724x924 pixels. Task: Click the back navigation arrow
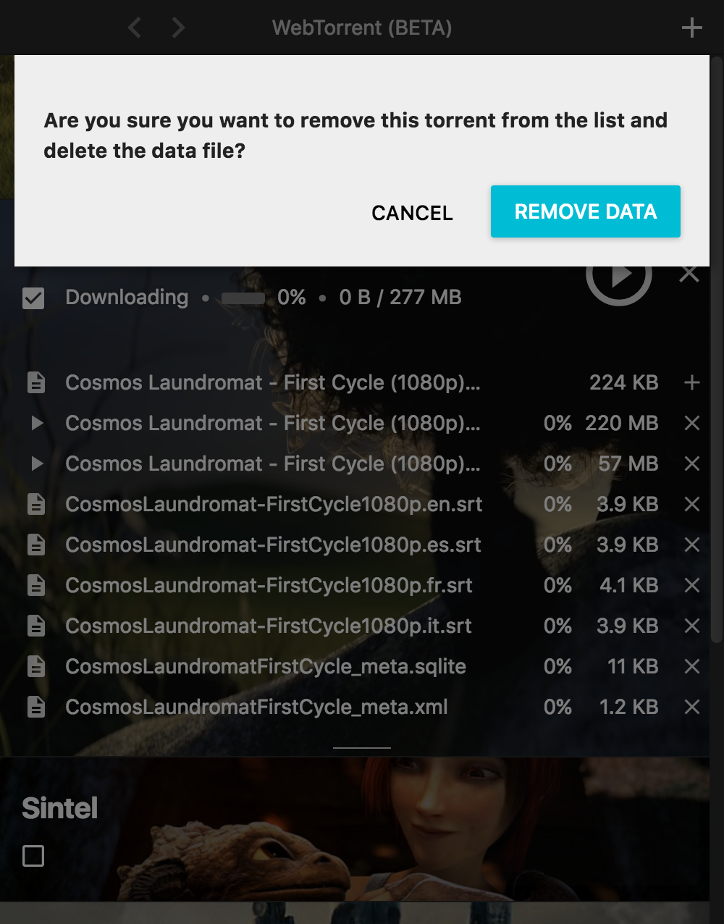coord(134,28)
